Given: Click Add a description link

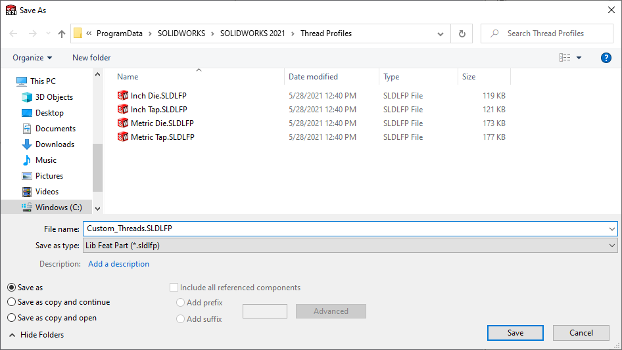Looking at the screenshot, I should (118, 264).
